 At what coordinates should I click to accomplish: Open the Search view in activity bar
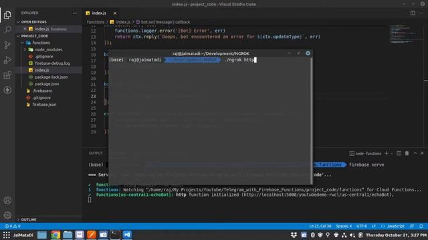7,29
